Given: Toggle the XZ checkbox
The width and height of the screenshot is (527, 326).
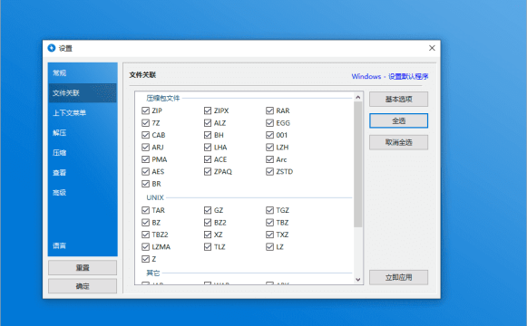Looking at the screenshot, I should pyautogui.click(x=208, y=235).
